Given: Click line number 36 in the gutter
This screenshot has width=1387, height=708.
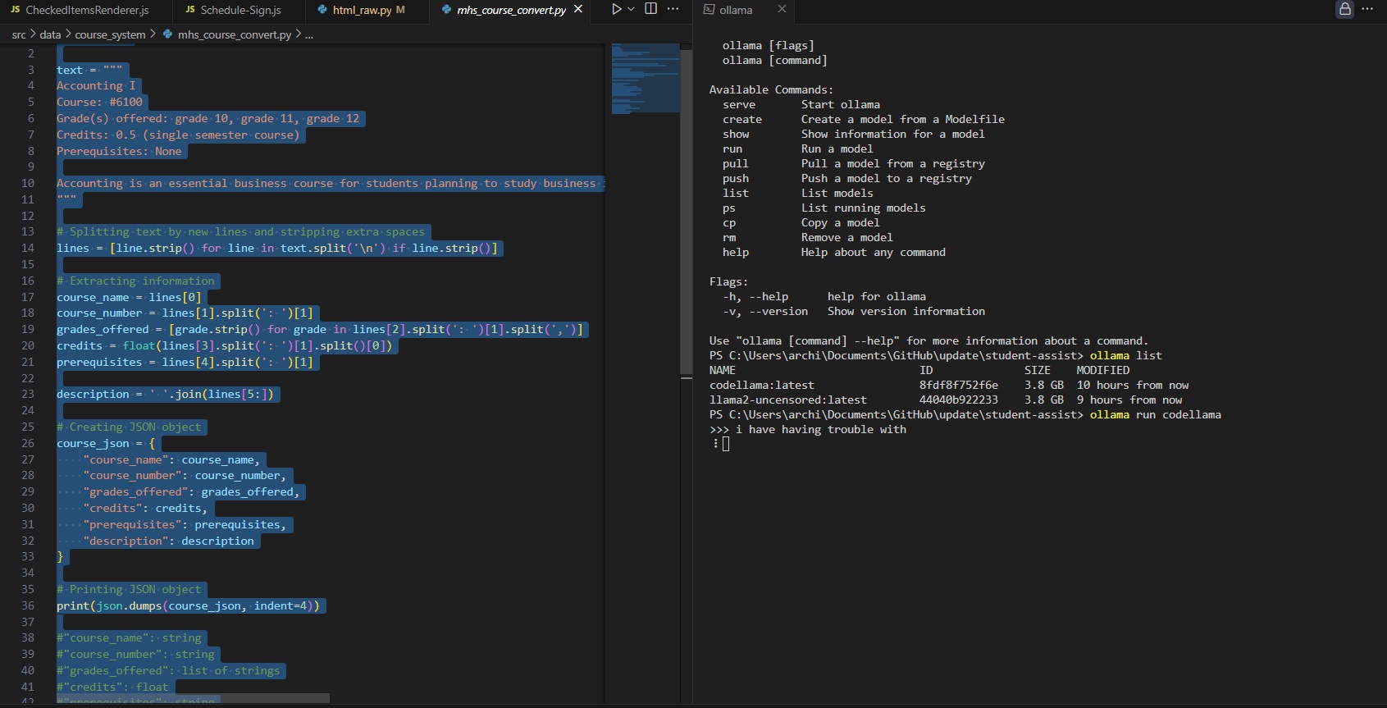Looking at the screenshot, I should (28, 605).
